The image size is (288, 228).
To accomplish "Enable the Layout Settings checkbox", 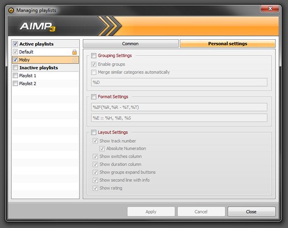I will (94, 132).
